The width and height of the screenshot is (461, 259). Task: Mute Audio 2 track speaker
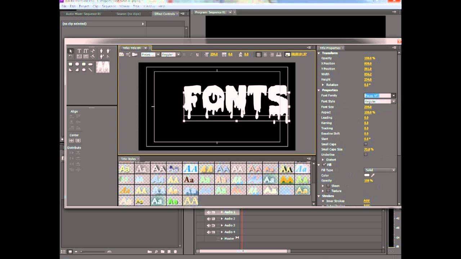(208, 219)
